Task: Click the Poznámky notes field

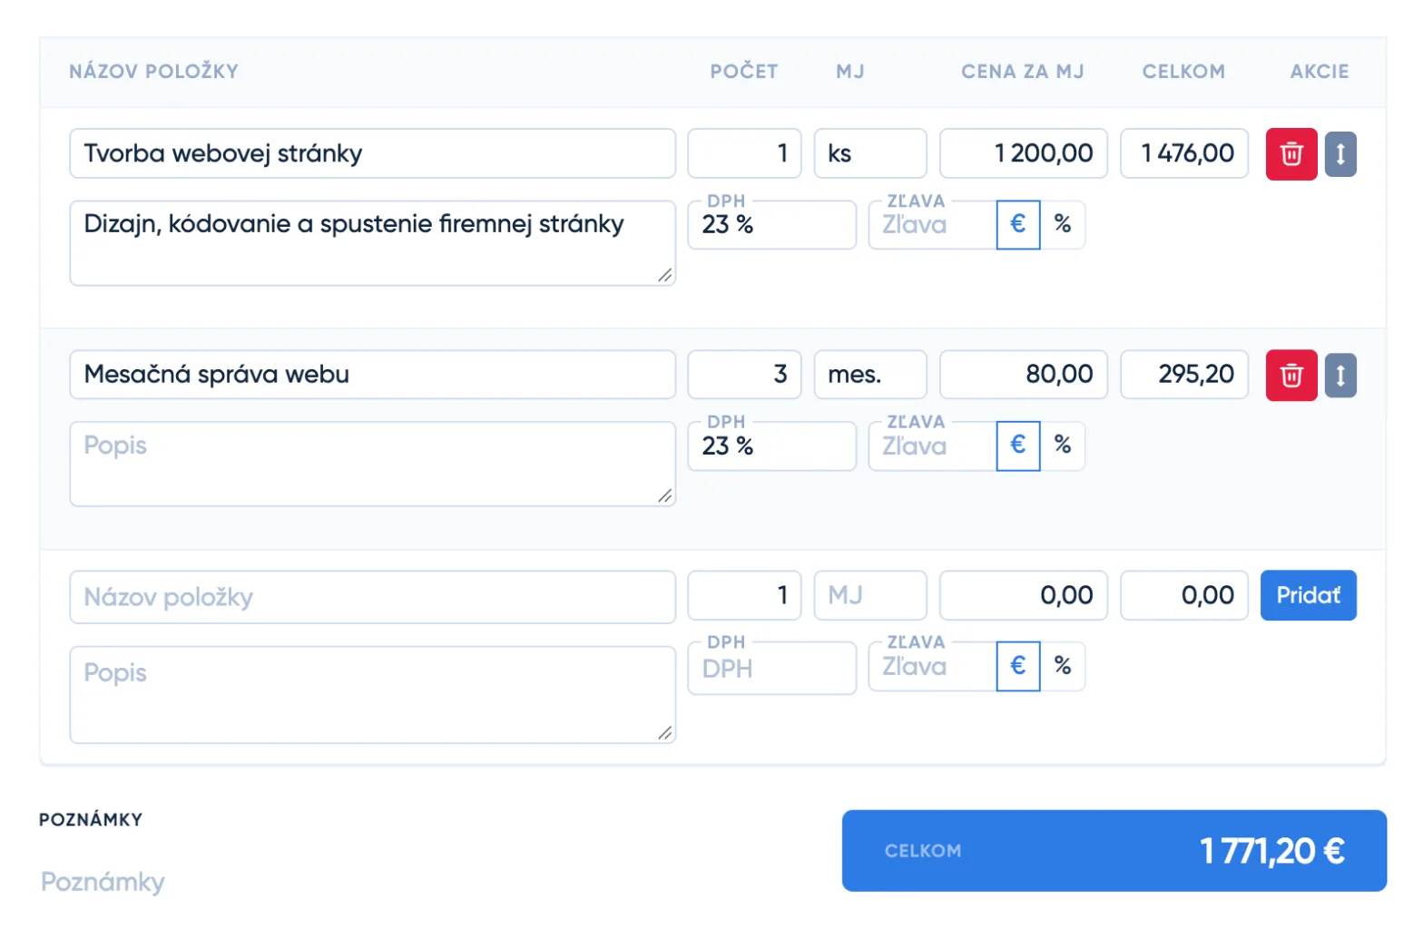Action: (103, 882)
